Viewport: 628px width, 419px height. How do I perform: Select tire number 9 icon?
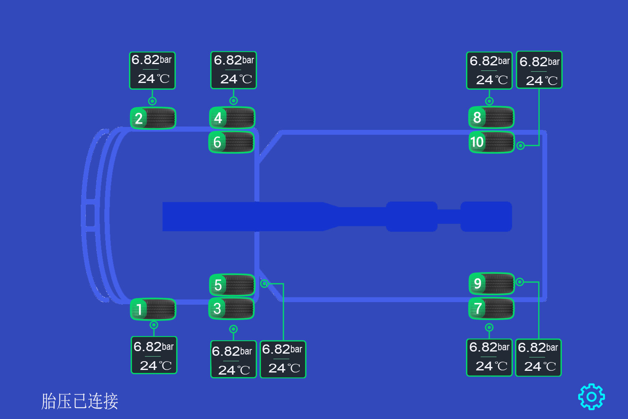coord(492,284)
